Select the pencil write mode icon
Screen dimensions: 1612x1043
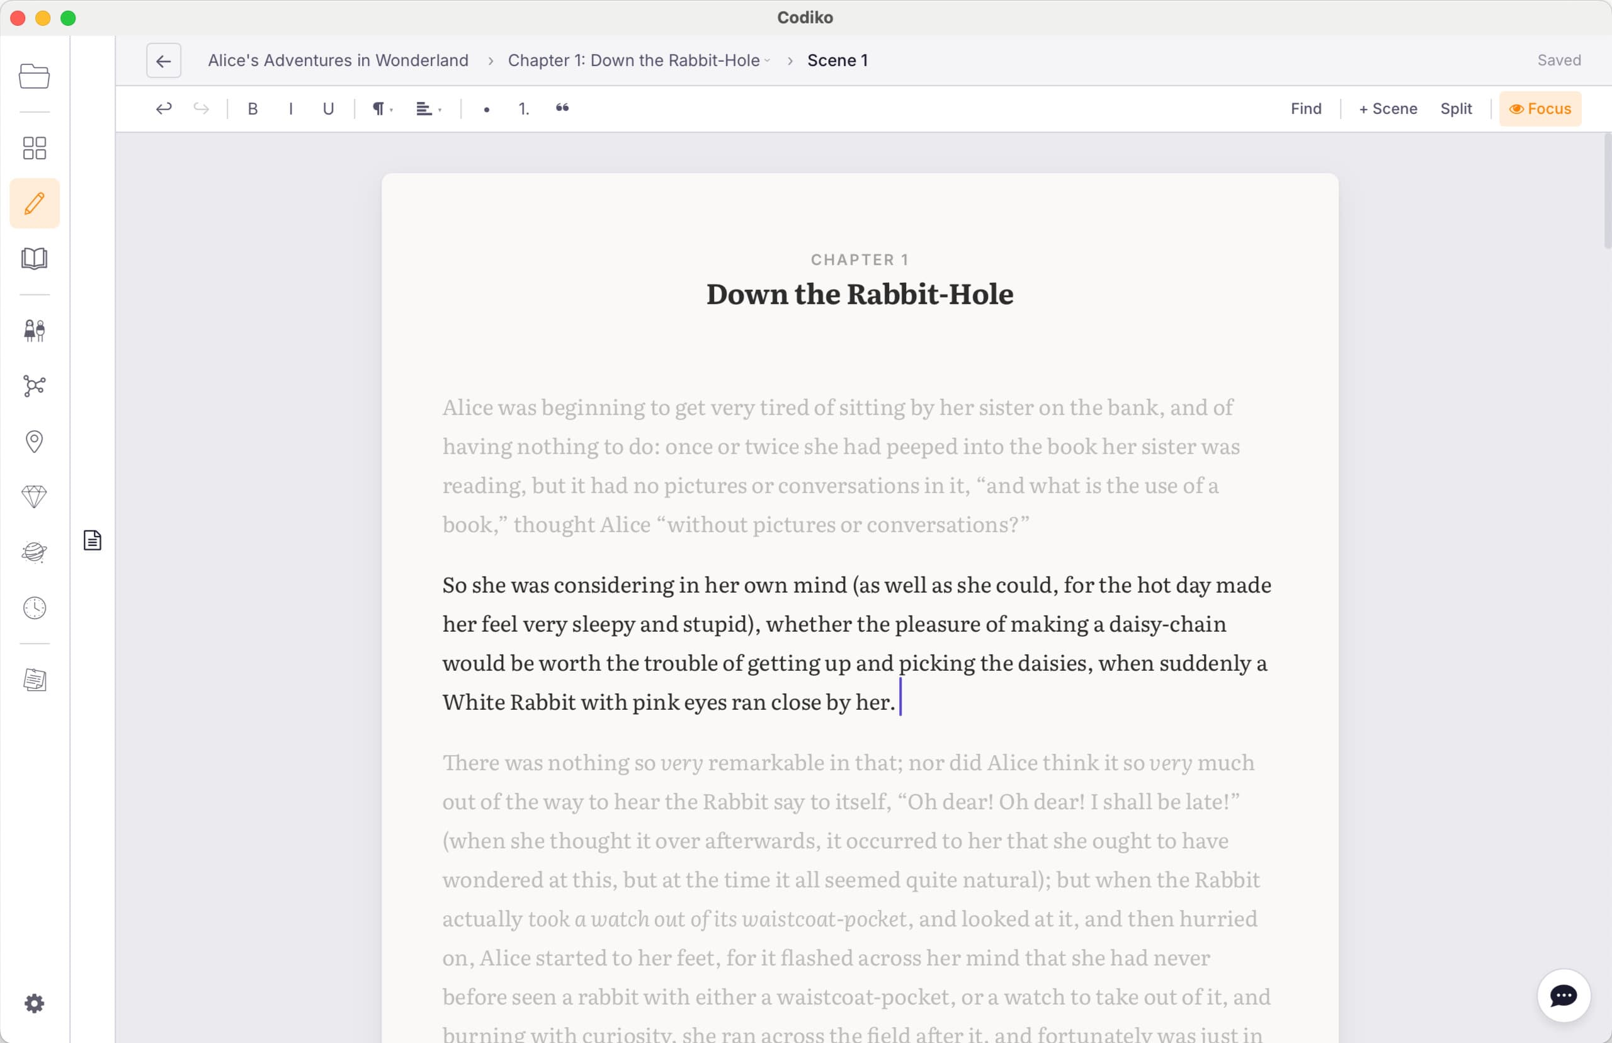coord(35,203)
